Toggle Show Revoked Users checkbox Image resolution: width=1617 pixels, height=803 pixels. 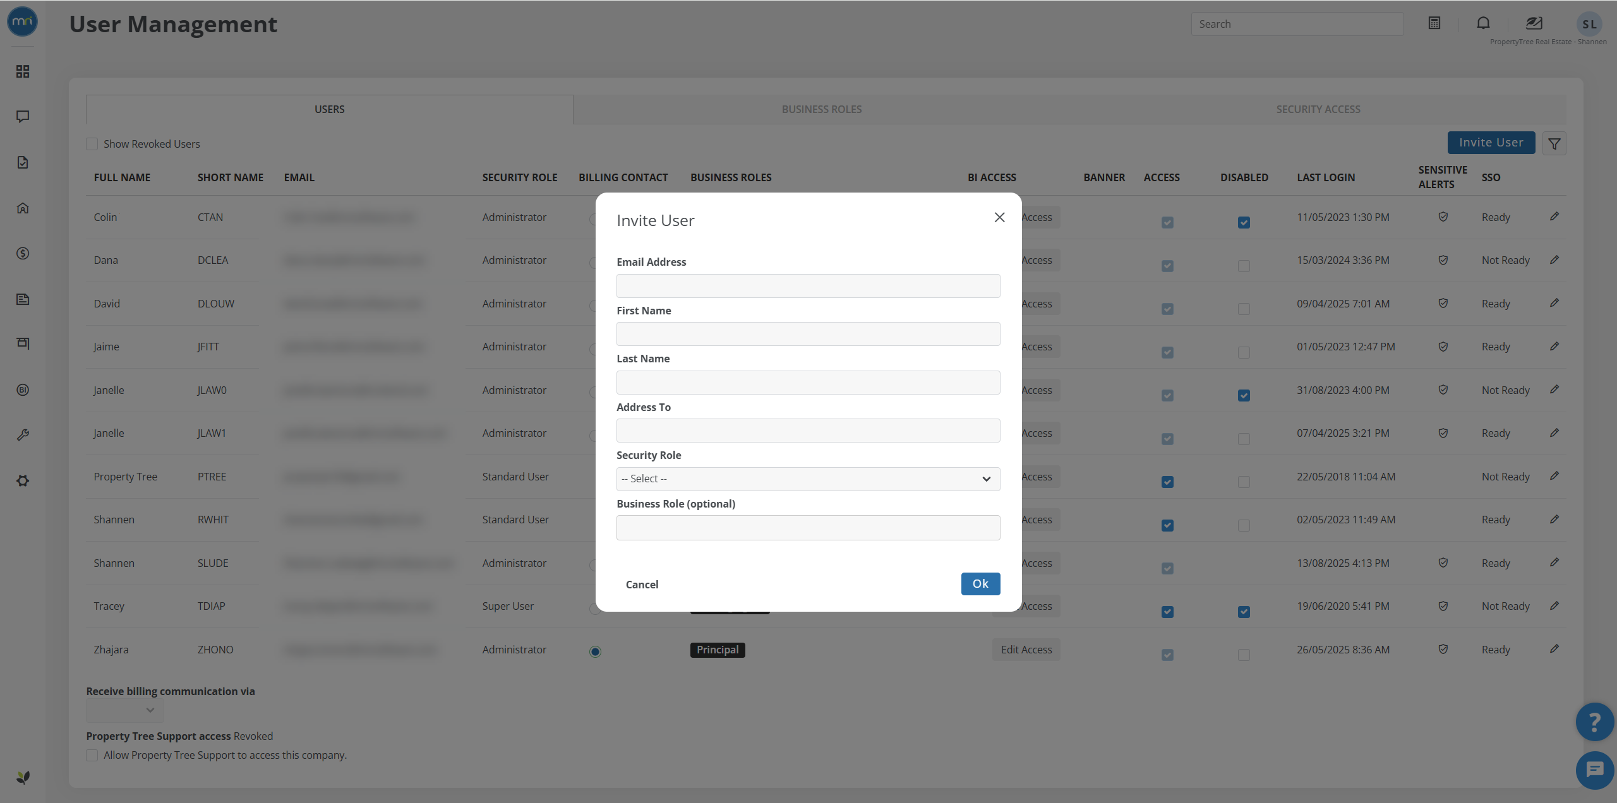coord(92,144)
